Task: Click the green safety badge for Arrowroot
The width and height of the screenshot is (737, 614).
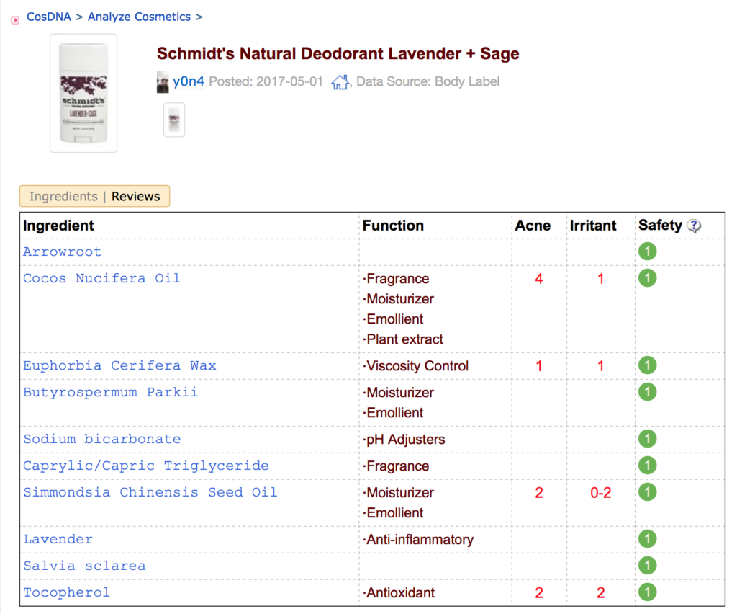Action: click(647, 252)
